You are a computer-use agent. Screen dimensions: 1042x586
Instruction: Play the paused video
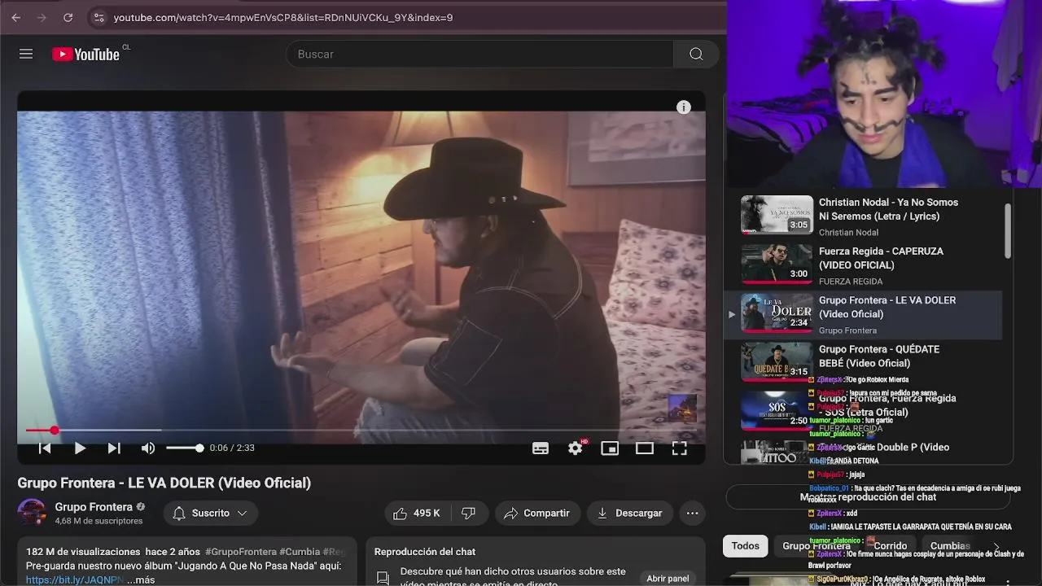click(80, 448)
